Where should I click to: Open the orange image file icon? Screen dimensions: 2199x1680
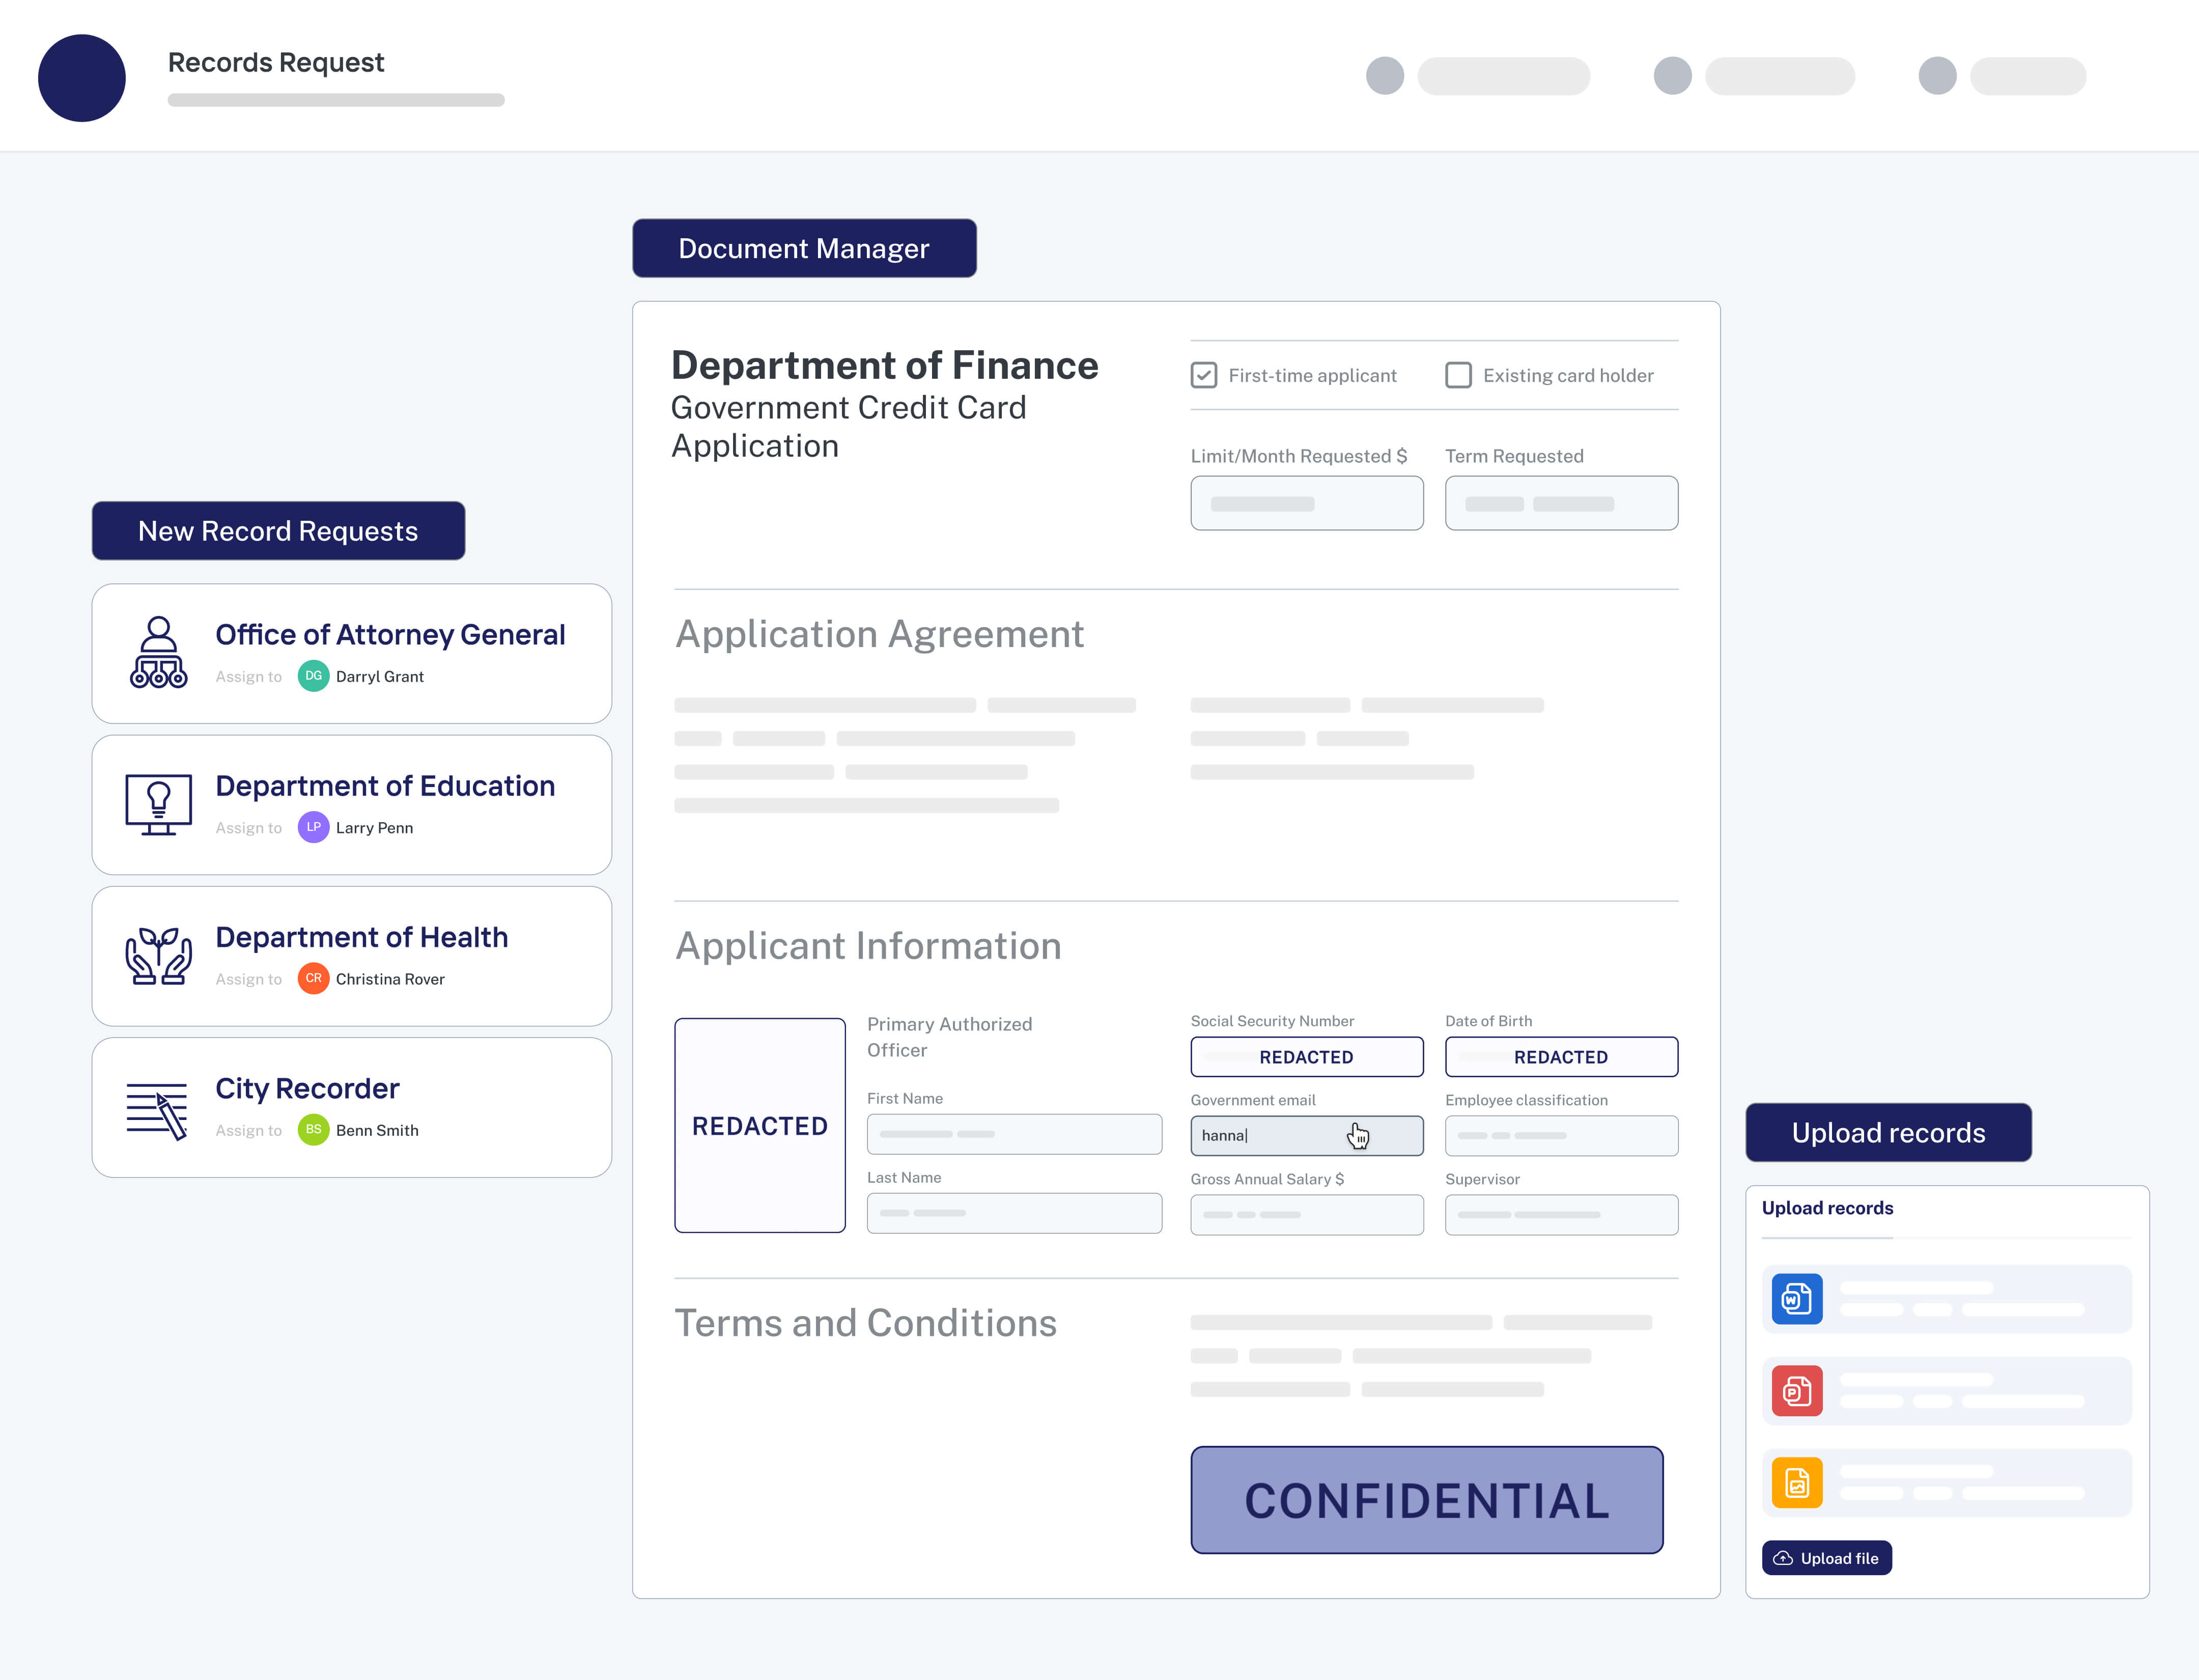(1796, 1482)
